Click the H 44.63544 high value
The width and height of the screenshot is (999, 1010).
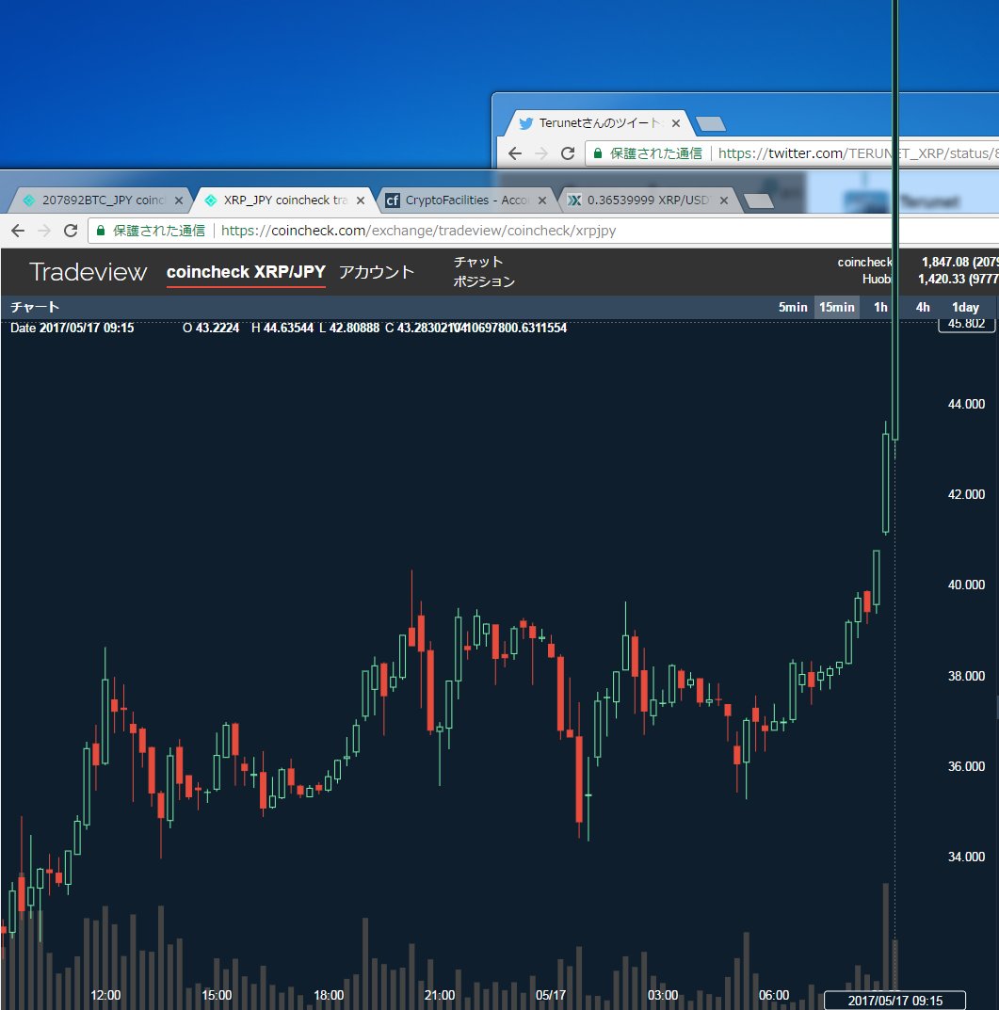pos(282,328)
